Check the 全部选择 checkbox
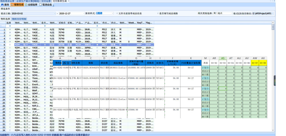 (26, 5)
